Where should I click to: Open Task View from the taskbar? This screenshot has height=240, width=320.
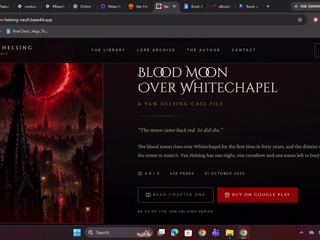[x=161, y=232]
